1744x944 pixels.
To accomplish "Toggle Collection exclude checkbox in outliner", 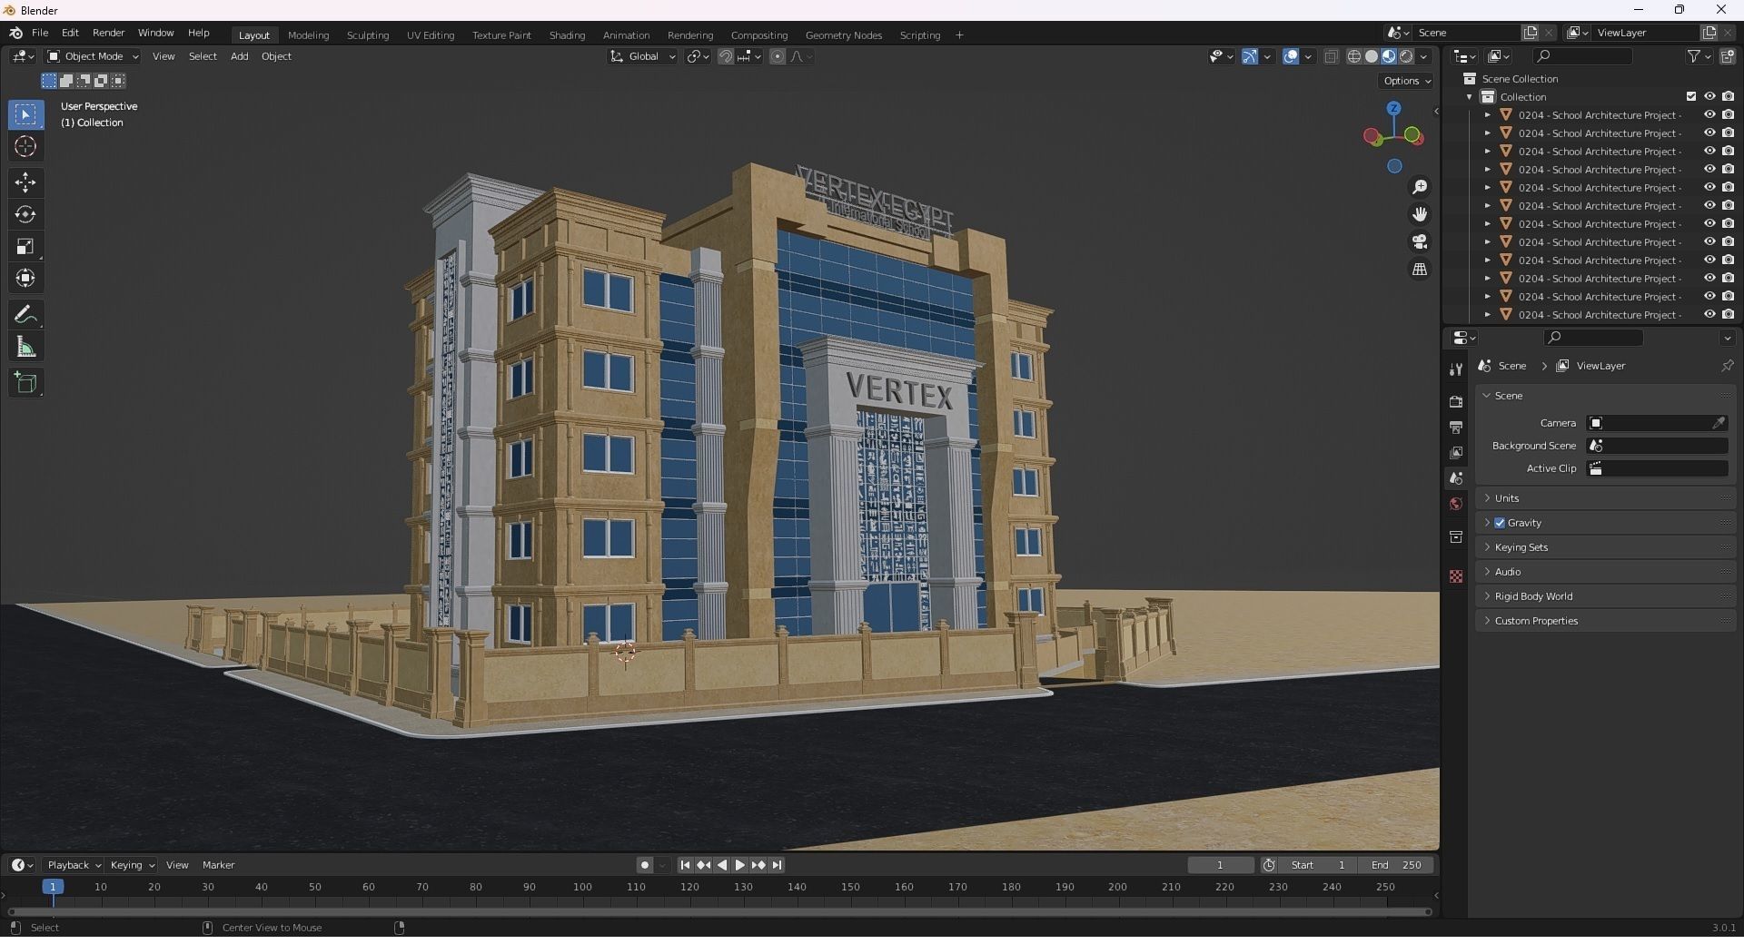I will point(1691,96).
